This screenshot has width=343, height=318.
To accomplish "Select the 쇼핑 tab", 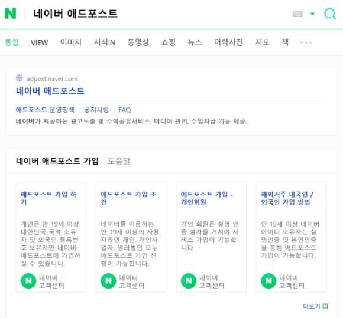I will point(168,42).
